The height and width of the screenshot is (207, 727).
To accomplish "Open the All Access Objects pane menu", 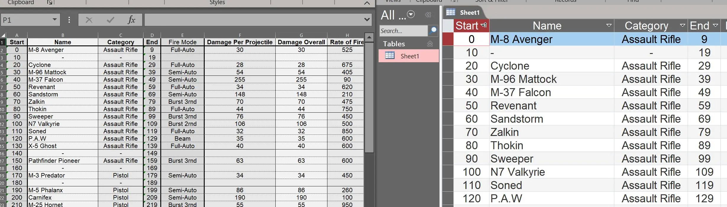I will [x=411, y=14].
